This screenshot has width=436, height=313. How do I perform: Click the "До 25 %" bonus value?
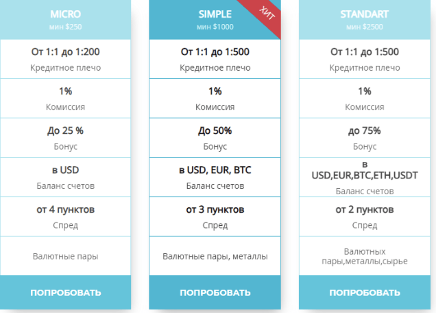[x=65, y=130]
